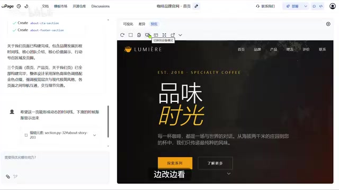Click the yellow 探索系列 button
This screenshot has height=190, width=339.
[175, 163]
